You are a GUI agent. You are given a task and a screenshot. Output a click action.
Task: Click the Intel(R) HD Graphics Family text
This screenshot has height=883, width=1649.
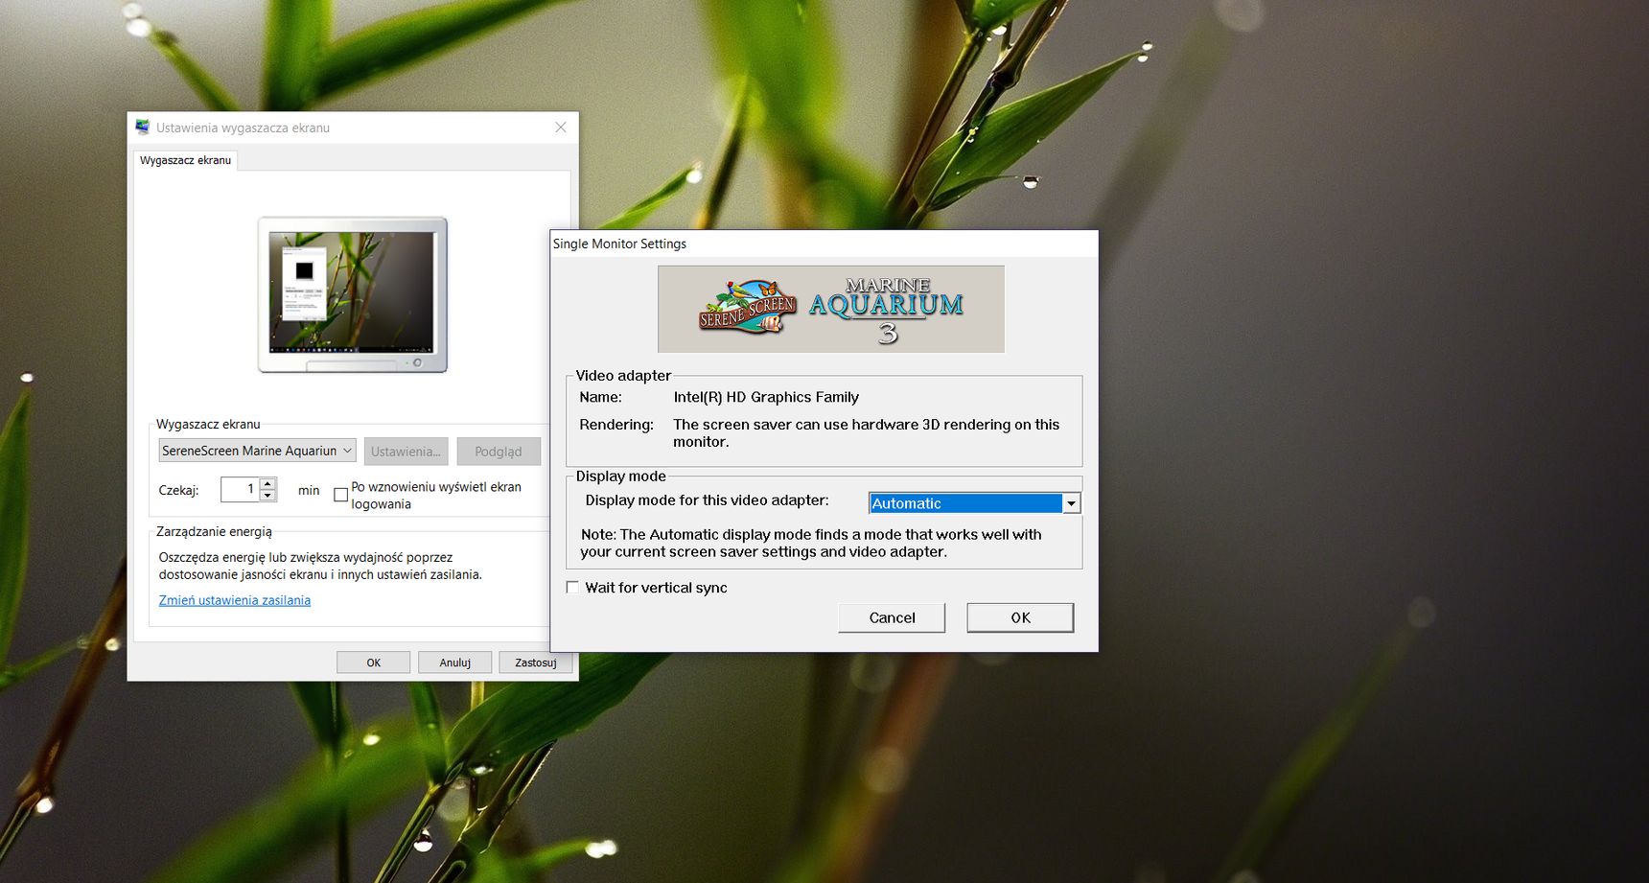pos(766,397)
